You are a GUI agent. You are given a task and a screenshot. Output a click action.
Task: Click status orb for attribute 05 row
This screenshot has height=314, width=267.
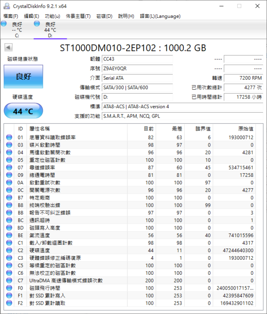(9, 160)
